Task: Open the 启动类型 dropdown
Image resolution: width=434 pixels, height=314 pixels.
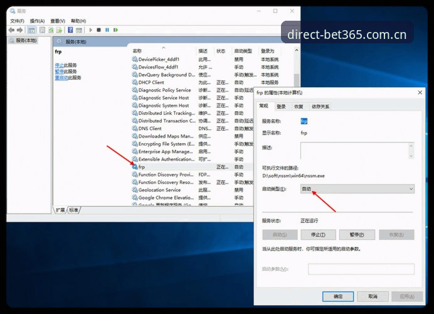Action: click(x=357, y=189)
